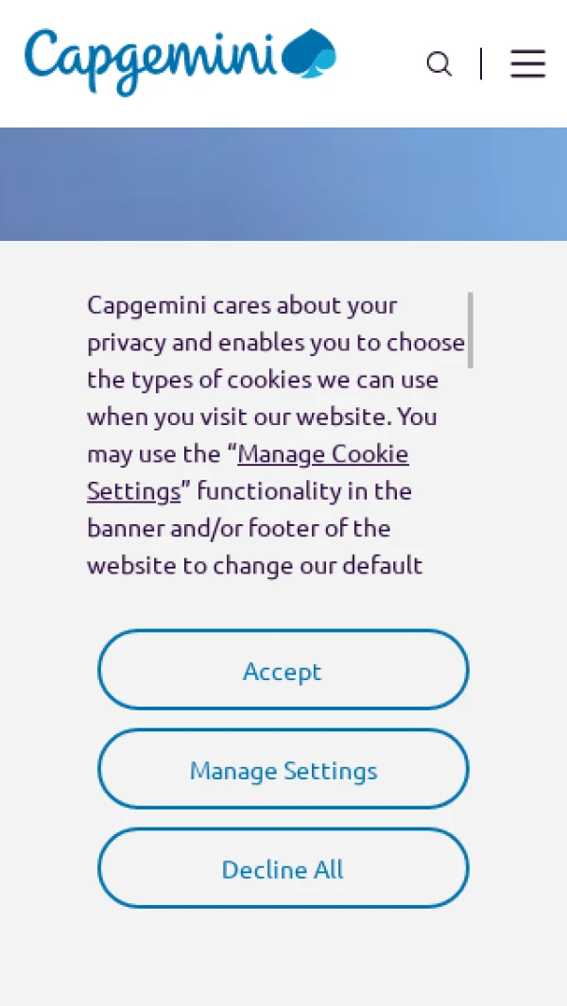Click the blue hero banner area
Viewport: 567px width, 1006px height.
tap(283, 184)
